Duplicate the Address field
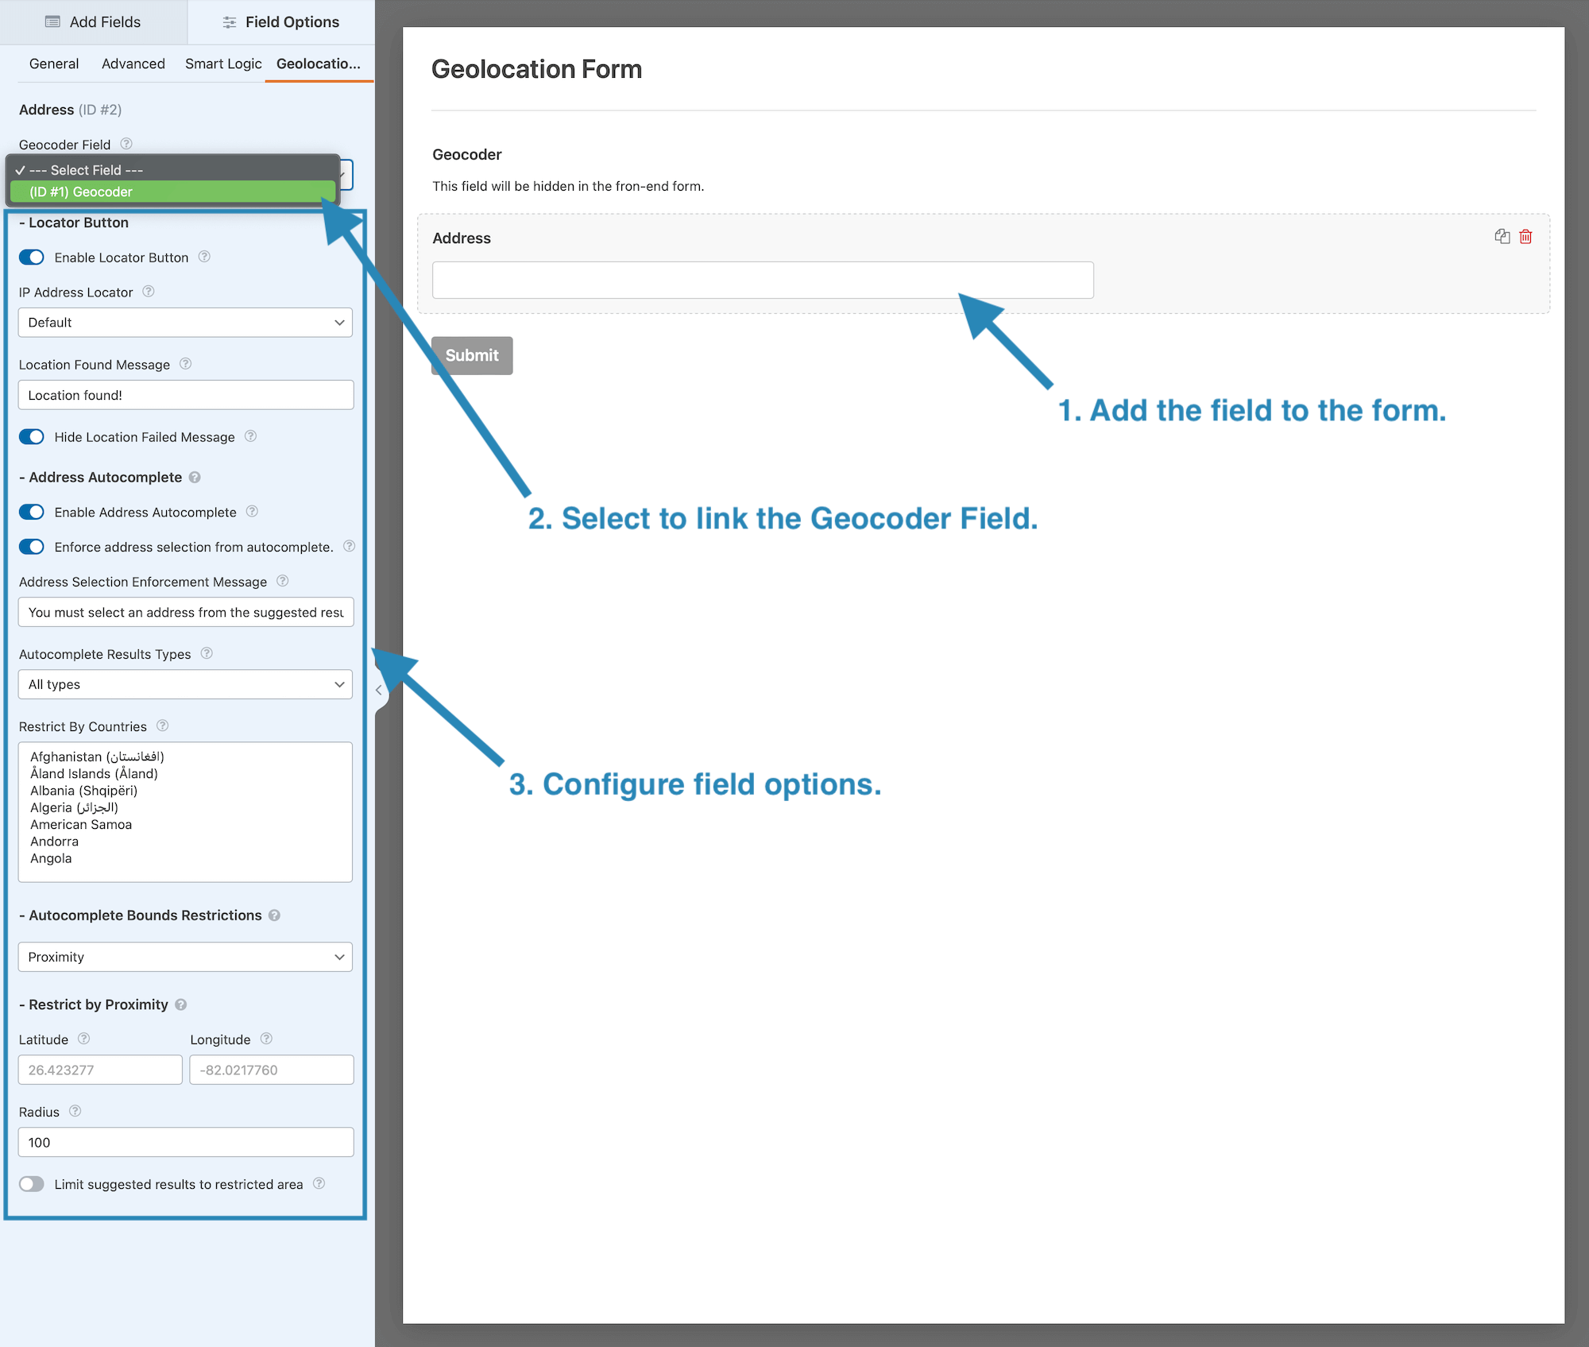This screenshot has width=1589, height=1347. coord(1502,236)
